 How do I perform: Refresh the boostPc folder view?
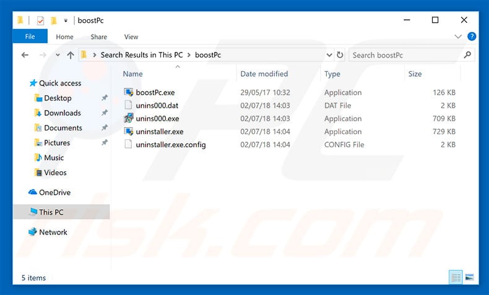tap(340, 55)
